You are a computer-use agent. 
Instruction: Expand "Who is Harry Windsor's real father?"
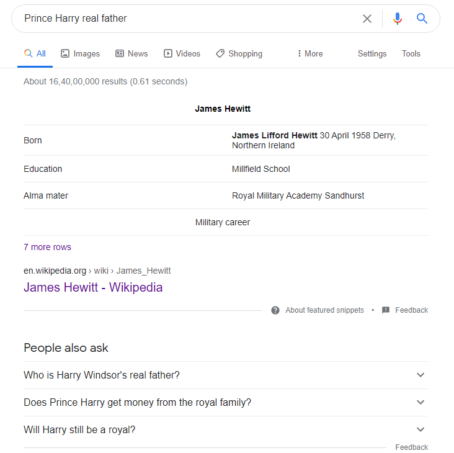(x=226, y=375)
